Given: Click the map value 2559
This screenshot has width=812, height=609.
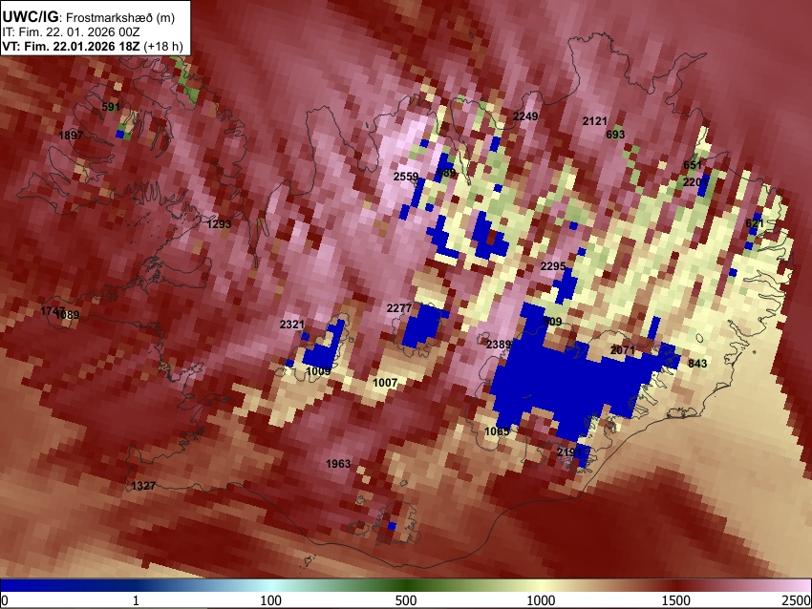Looking at the screenshot, I should pos(406,177).
